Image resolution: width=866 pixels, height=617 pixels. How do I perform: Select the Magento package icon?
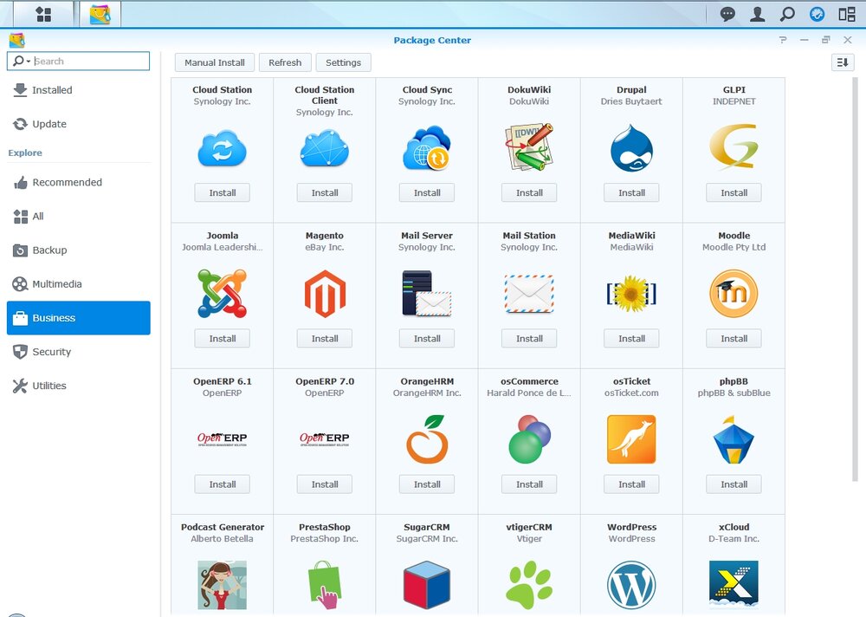325,294
